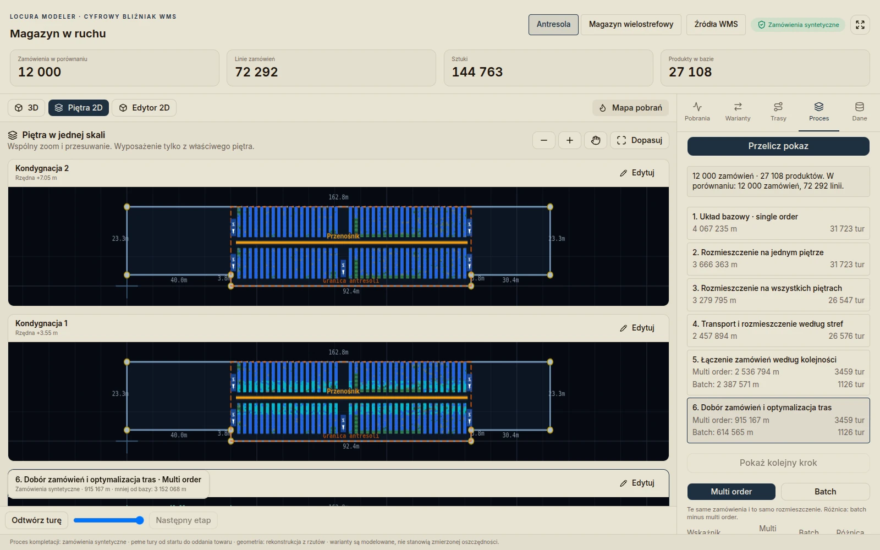Click Przenośnik on Kondygnacja 1 plan
The height and width of the screenshot is (550, 880).
[343, 391]
